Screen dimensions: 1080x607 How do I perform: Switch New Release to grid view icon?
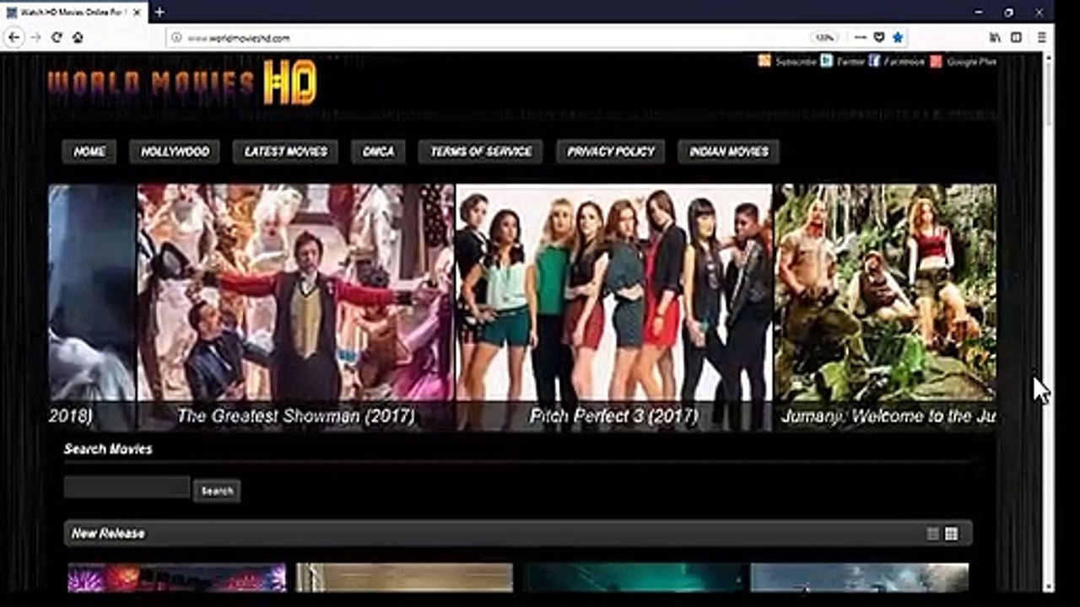pyautogui.click(x=951, y=534)
